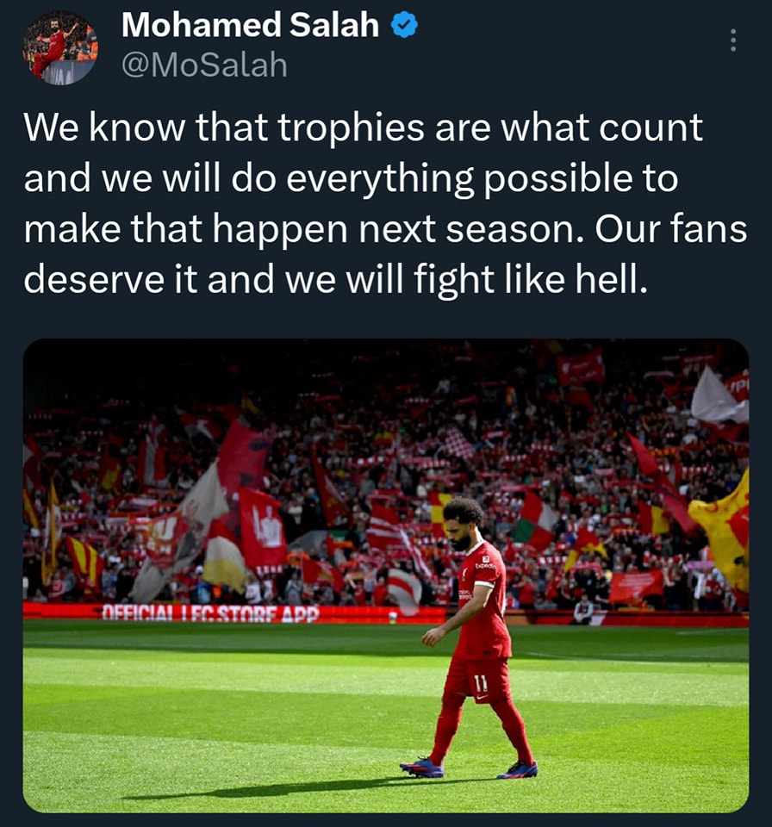Click the number 11 on the player's shorts
The height and width of the screenshot is (827, 772).
tap(480, 683)
